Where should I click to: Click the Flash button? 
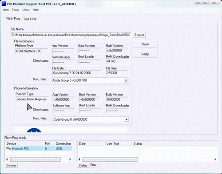tap(145, 44)
